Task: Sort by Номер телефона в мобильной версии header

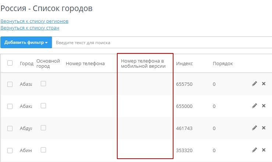Action: 143,64
